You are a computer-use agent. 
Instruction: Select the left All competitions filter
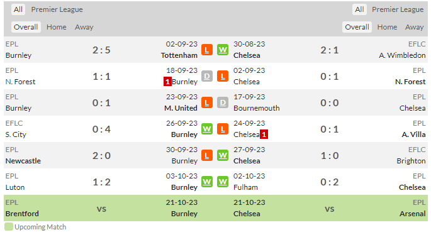click(x=18, y=9)
